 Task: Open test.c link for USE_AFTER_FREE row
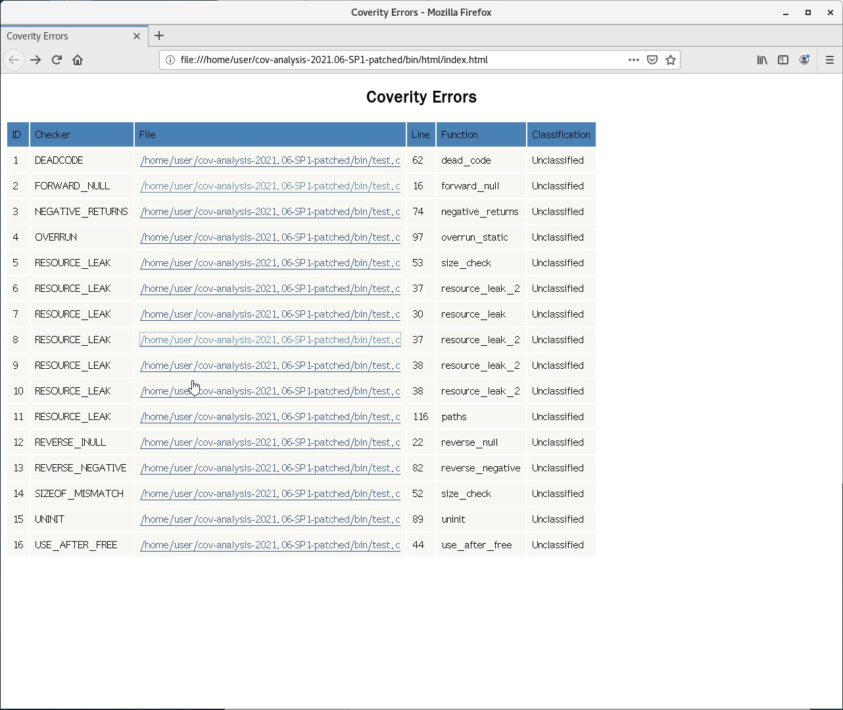[270, 545]
